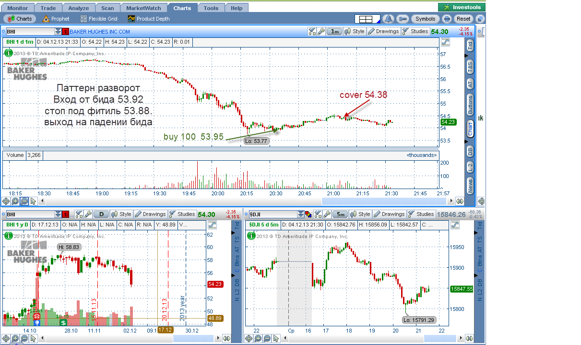Open the Tools tab

click(211, 8)
